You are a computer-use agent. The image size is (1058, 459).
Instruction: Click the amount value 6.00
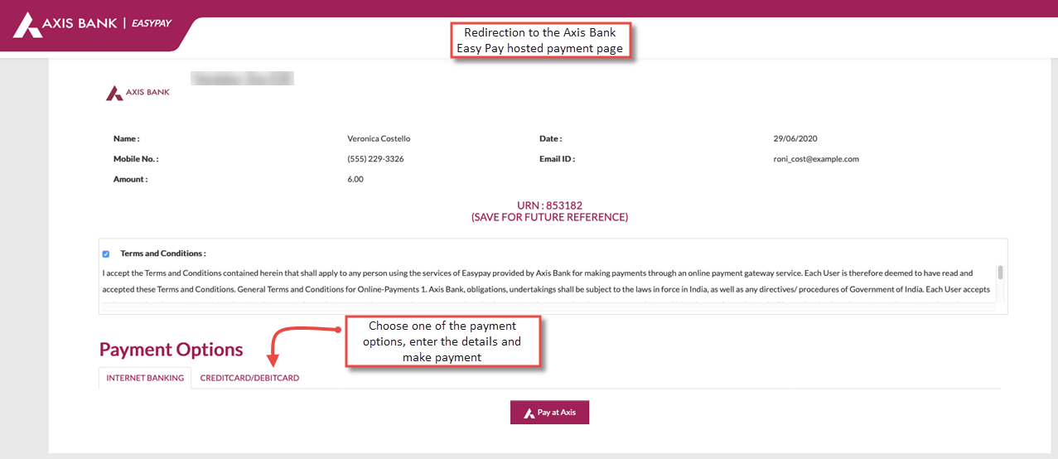tap(355, 179)
